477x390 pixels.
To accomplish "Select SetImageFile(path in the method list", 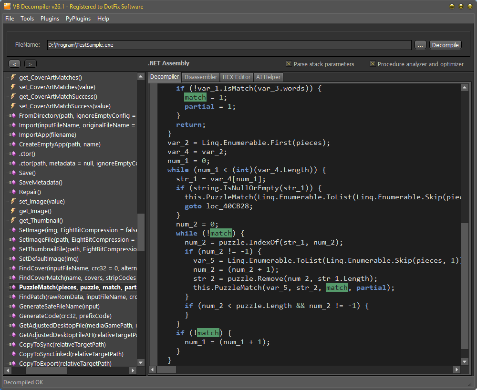I will tap(77, 239).
